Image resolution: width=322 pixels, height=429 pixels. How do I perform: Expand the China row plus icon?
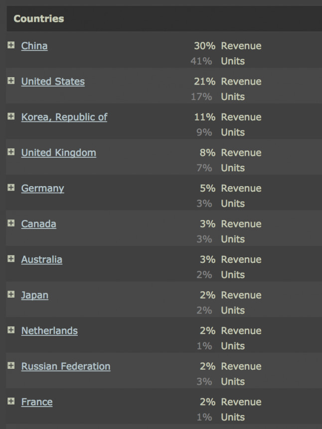point(11,45)
